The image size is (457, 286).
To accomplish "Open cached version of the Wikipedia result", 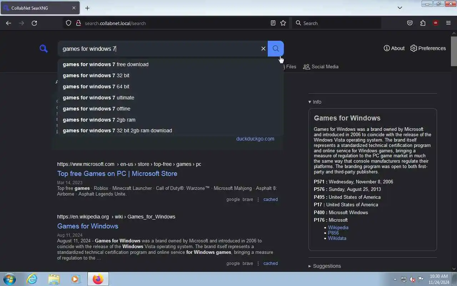I will 271,263.
